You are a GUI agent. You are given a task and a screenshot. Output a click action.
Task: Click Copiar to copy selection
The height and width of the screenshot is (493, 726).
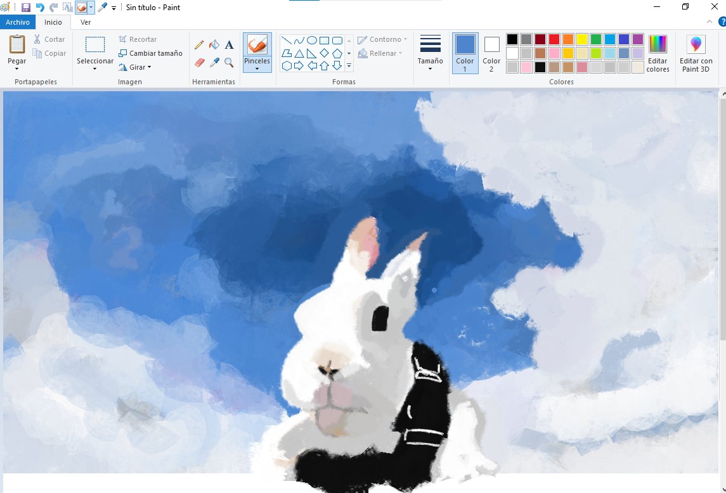(x=49, y=53)
